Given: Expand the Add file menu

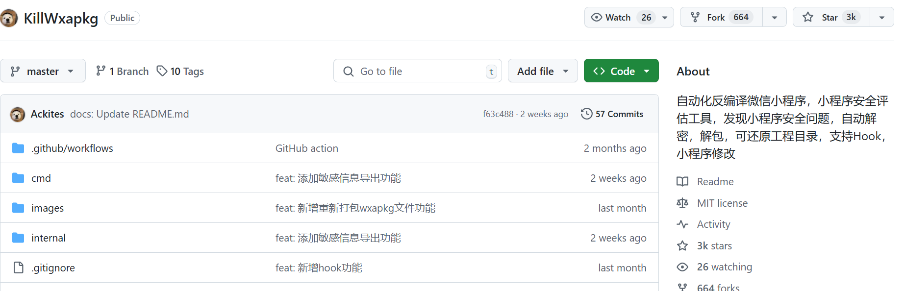Looking at the screenshot, I should [x=543, y=72].
